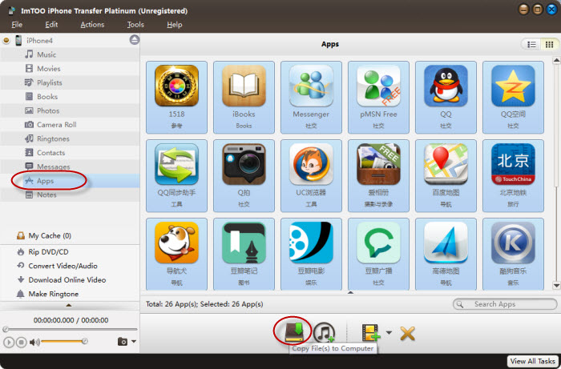Screen dimensions: 561x369
Task: Select the QQ同步助手 sync app
Action: [x=176, y=176]
